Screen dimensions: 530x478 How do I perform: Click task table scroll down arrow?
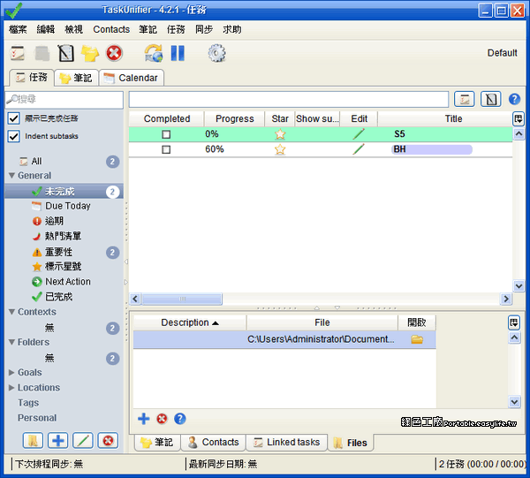tap(519, 286)
